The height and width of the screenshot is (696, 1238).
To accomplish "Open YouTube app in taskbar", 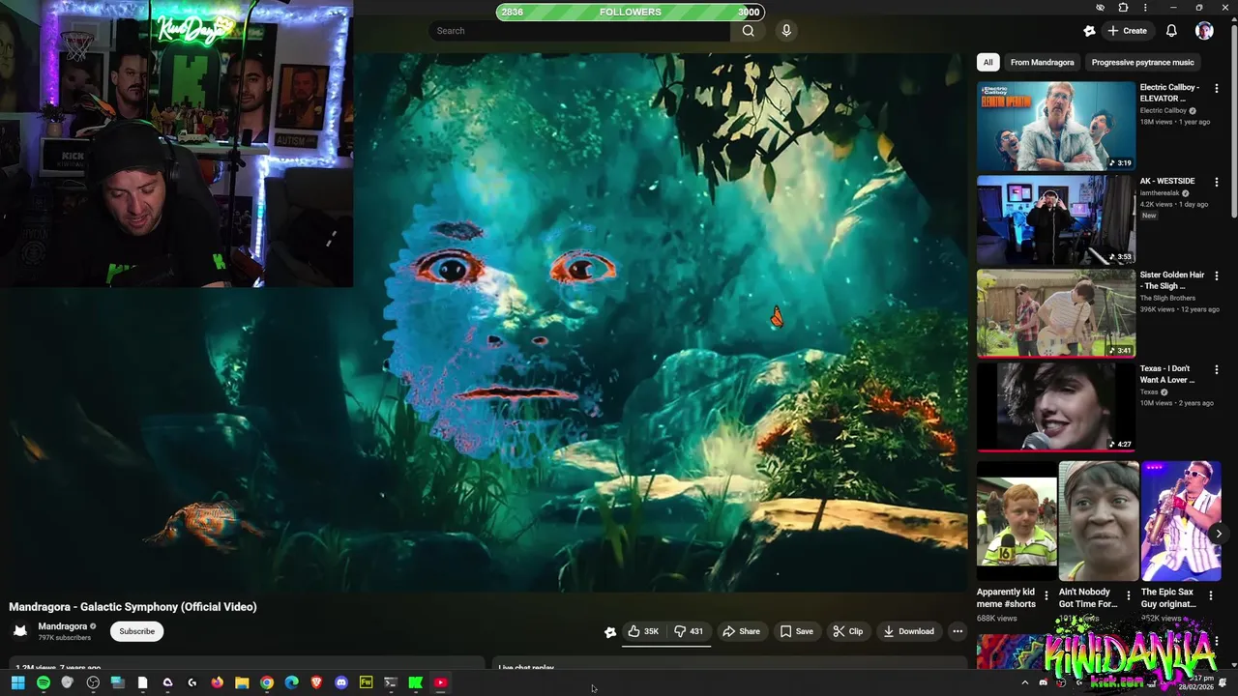I will click(440, 682).
